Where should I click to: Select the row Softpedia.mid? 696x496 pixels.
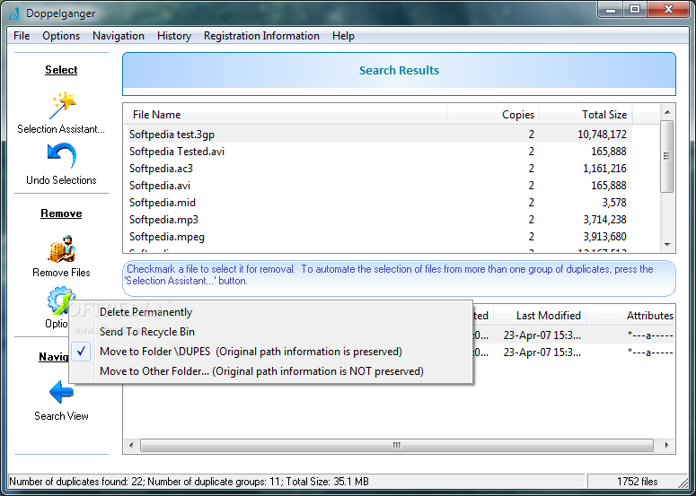(x=380, y=203)
